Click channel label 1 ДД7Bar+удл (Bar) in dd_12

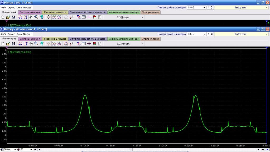coord(19,52)
